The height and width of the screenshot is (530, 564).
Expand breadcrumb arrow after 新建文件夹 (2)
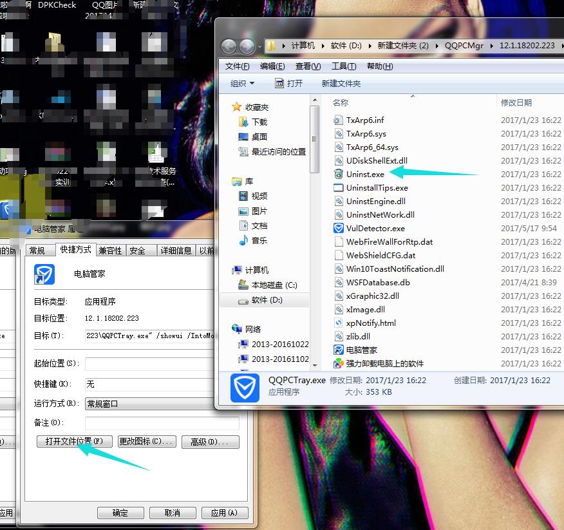click(437, 46)
